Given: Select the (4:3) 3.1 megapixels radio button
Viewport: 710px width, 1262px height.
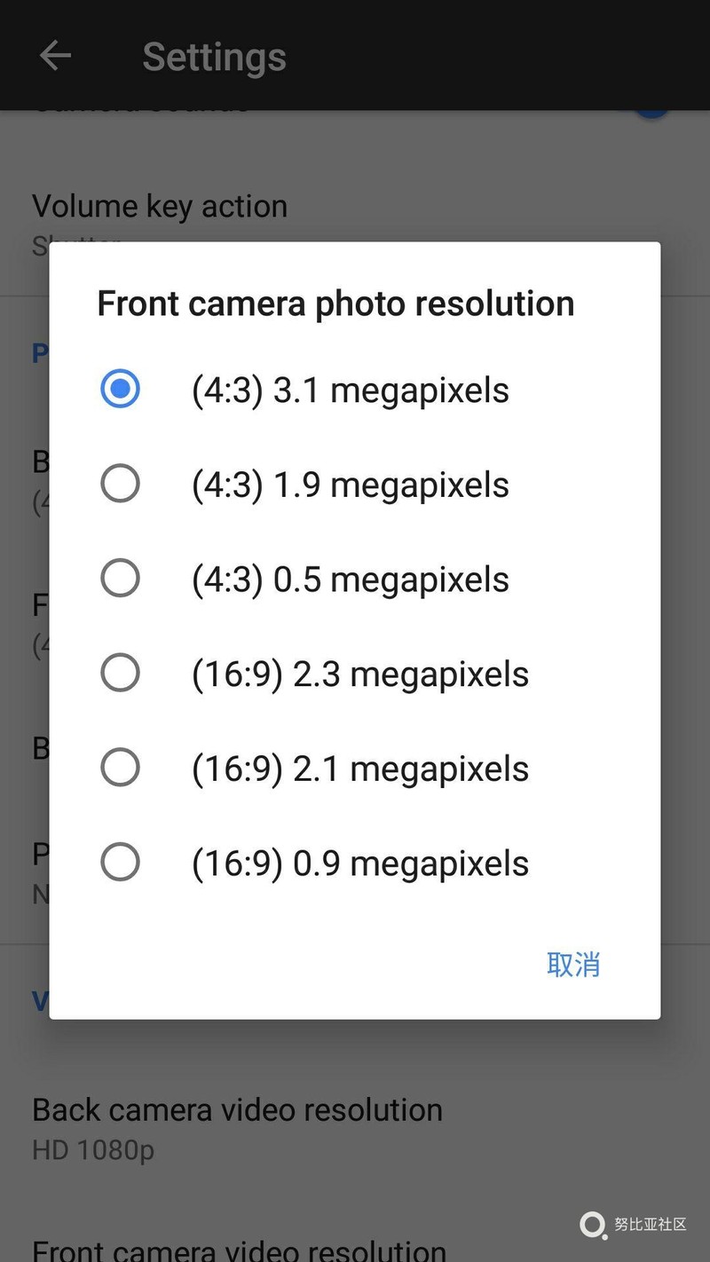Looking at the screenshot, I should pos(120,390).
